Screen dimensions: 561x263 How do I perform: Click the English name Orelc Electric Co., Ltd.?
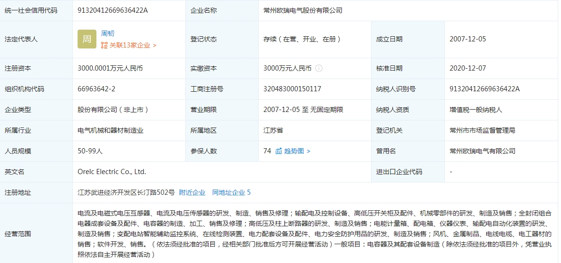point(112,172)
